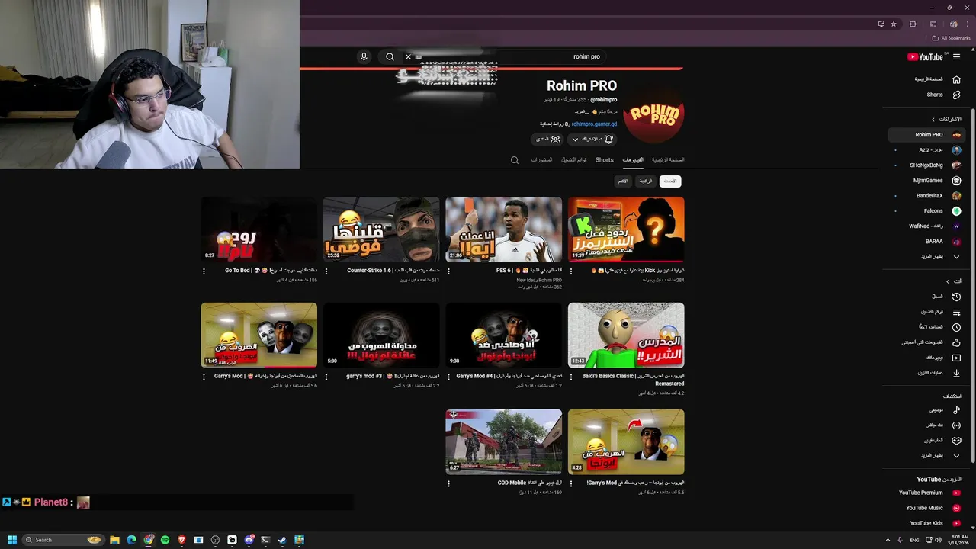Open Rohim PRO subscription in the sidebar
The image size is (976, 549).
[x=926, y=134]
